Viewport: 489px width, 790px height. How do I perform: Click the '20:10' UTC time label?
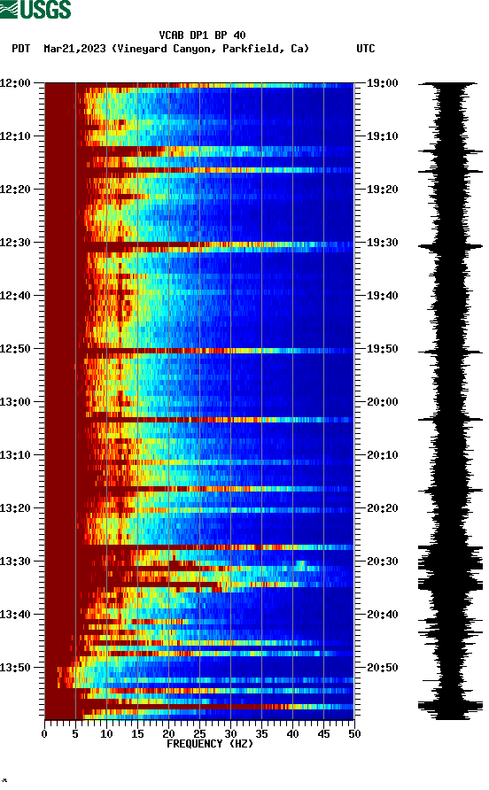pos(383,455)
